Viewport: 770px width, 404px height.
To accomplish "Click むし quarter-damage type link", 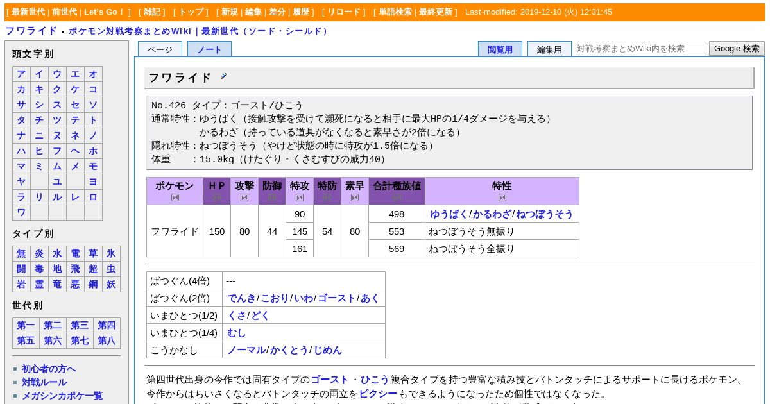I will coord(236,333).
